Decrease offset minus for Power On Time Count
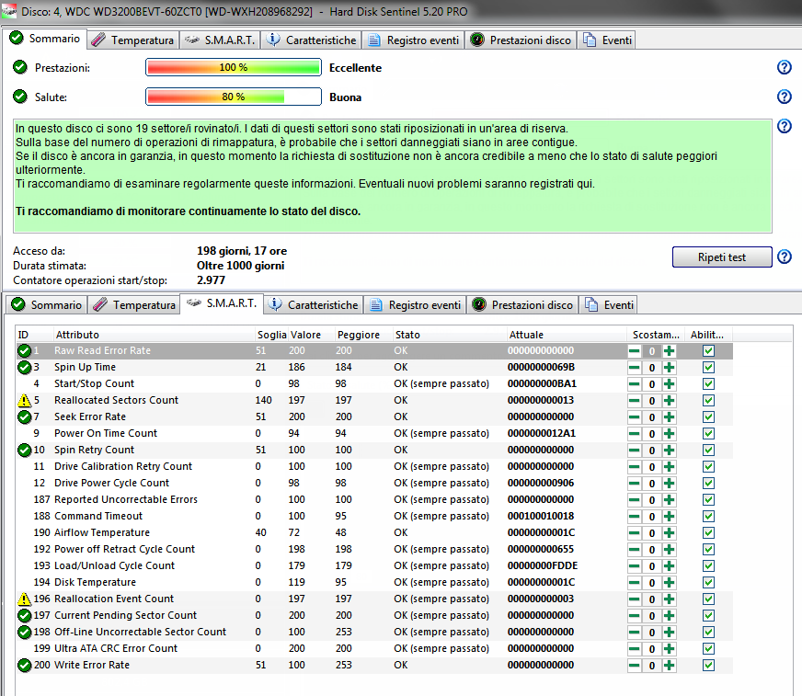 coord(635,434)
